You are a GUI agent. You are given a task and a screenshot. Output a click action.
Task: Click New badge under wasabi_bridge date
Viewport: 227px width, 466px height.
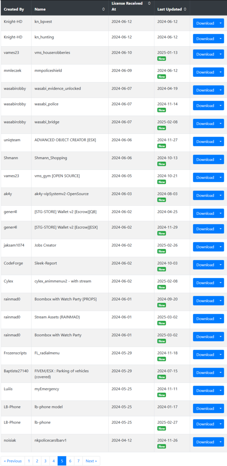(161, 128)
